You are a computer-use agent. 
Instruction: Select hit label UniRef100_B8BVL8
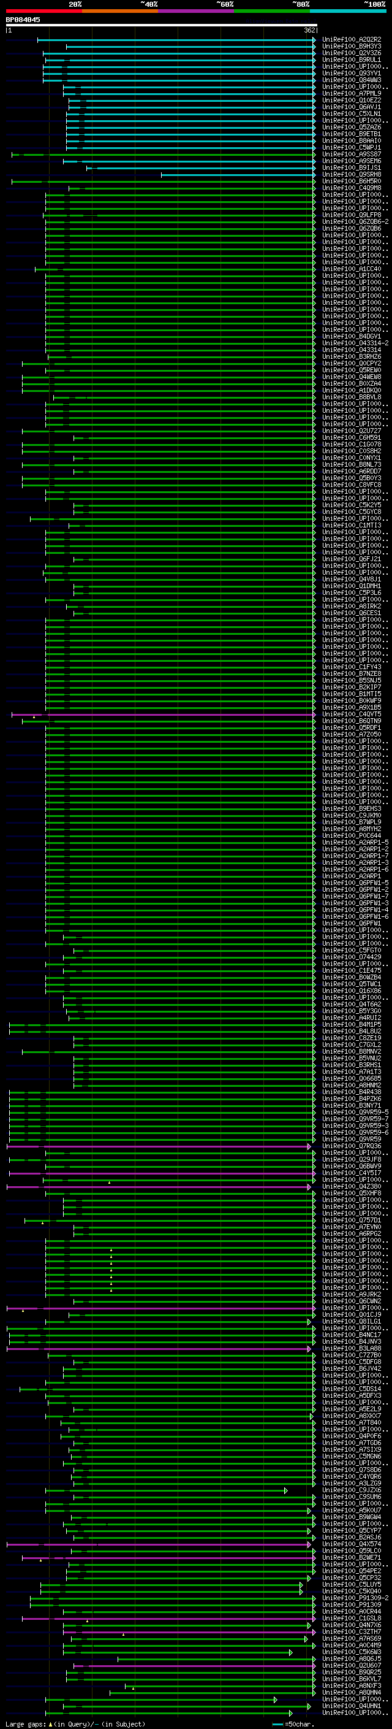pyautogui.click(x=352, y=397)
